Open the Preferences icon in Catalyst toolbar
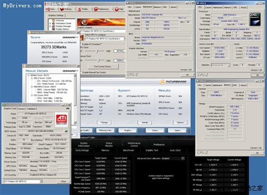Image resolution: width=267 pixels, height=195 pixels. (x=96, y=9)
